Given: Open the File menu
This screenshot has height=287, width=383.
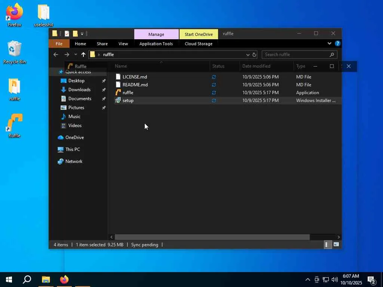Looking at the screenshot, I should (x=59, y=44).
